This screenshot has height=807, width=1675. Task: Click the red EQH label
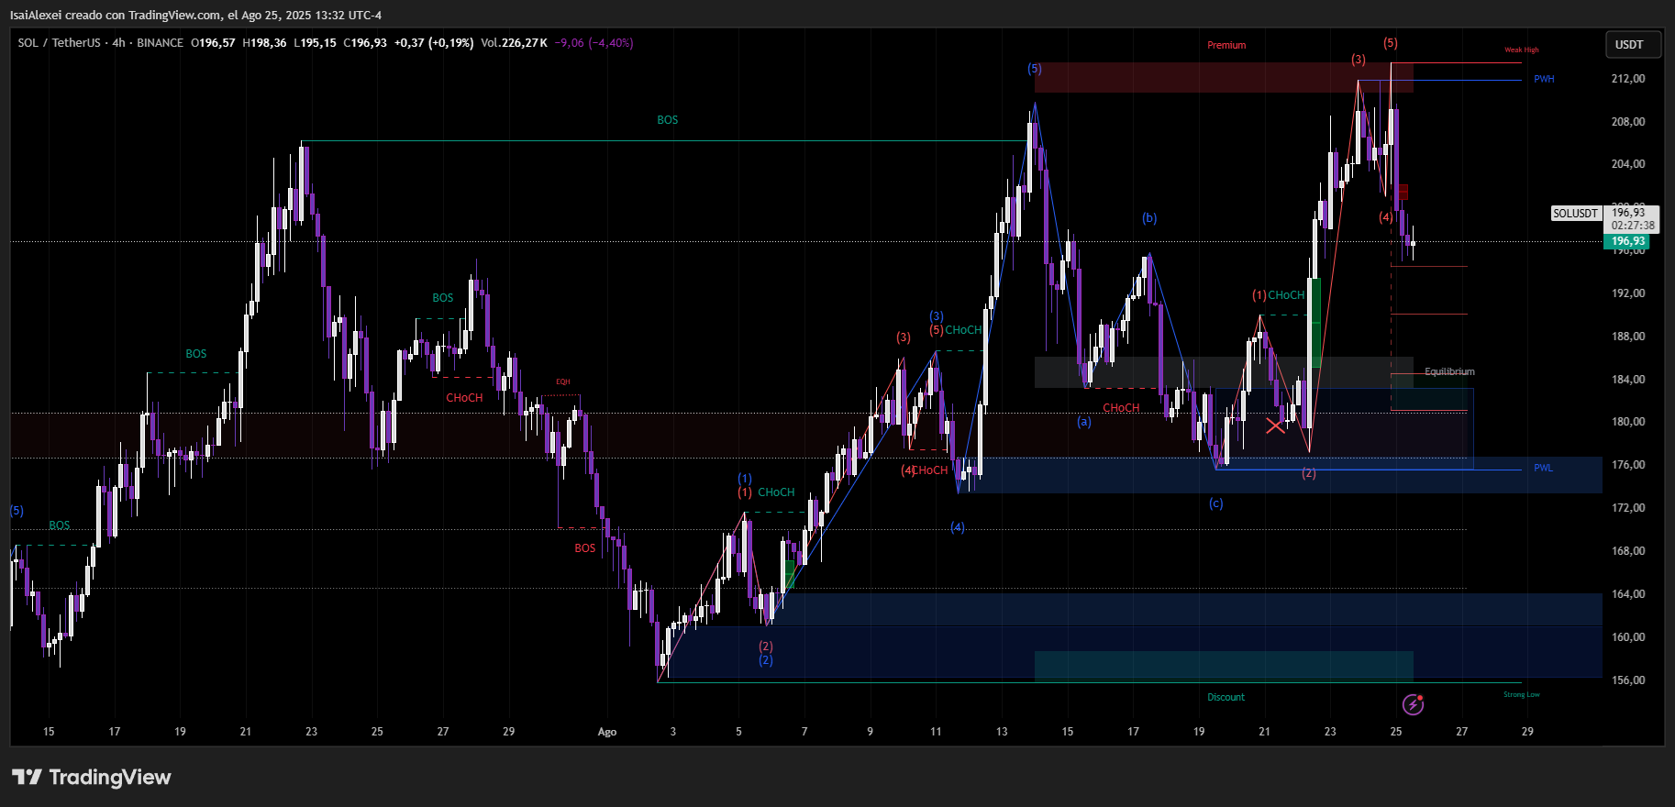tap(563, 381)
